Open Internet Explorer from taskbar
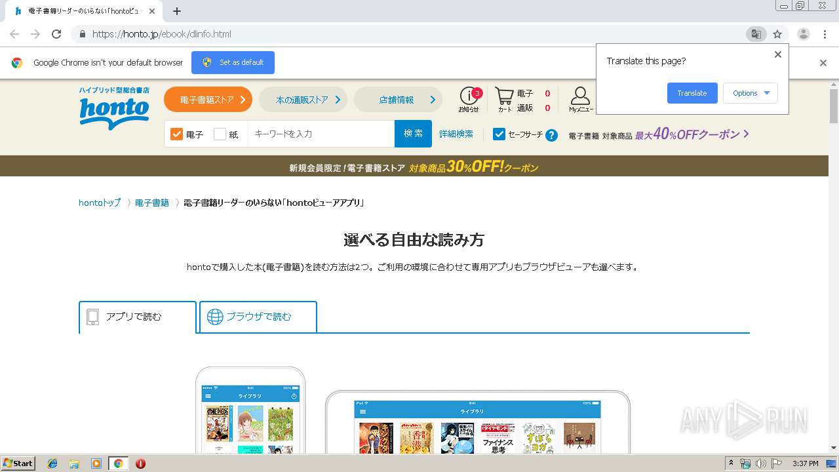This screenshot has height=472, width=839. pos(52,463)
